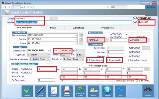Open the Presentación ACTIVIDAD unit dropdown

[108, 40]
